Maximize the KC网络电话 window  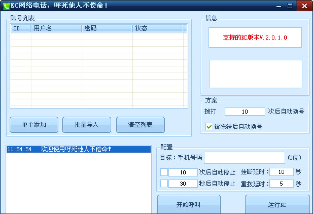click(x=290, y=6)
